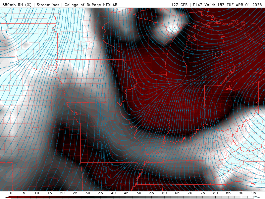Click the 'Streamlines' label in header
Screen dimensions: 265x199
click(x=48, y=5)
